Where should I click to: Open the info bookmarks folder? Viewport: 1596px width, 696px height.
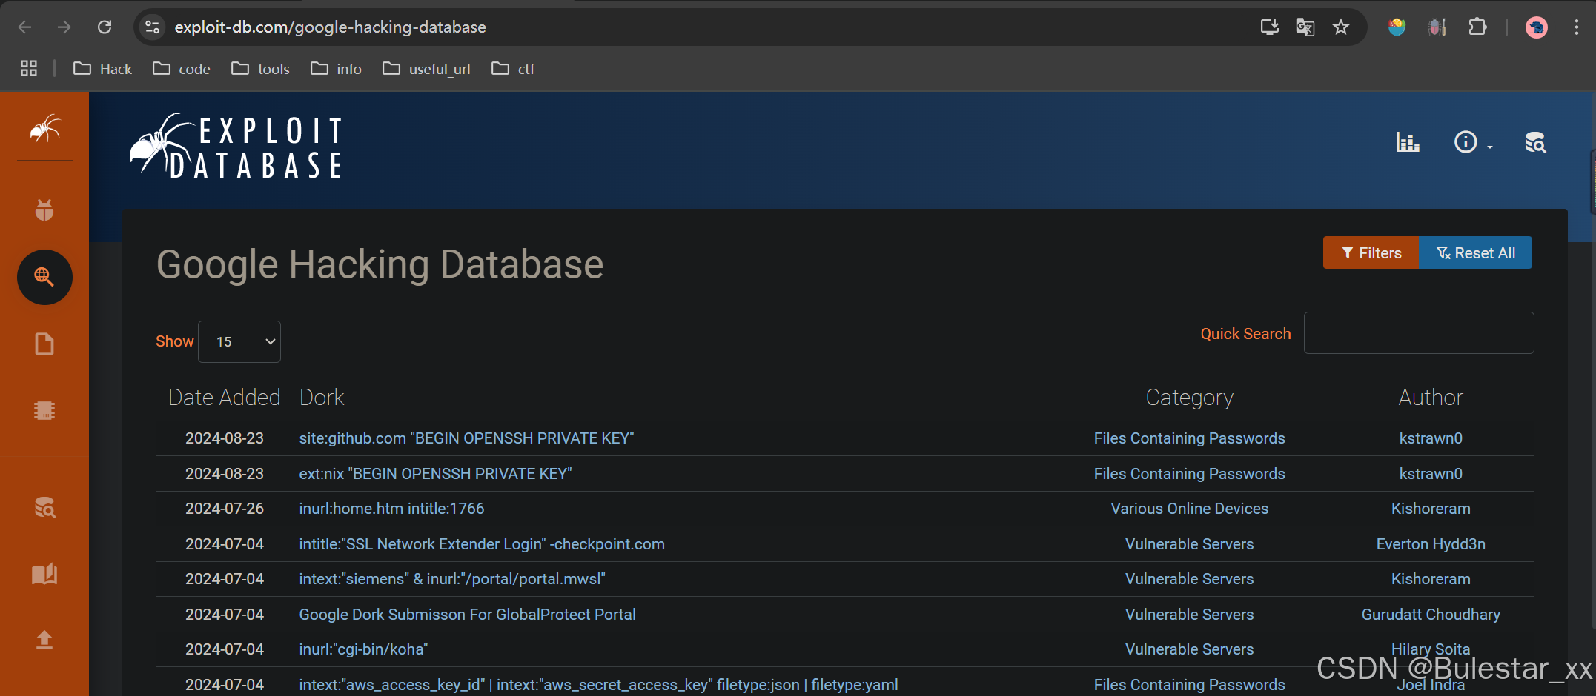pos(336,69)
